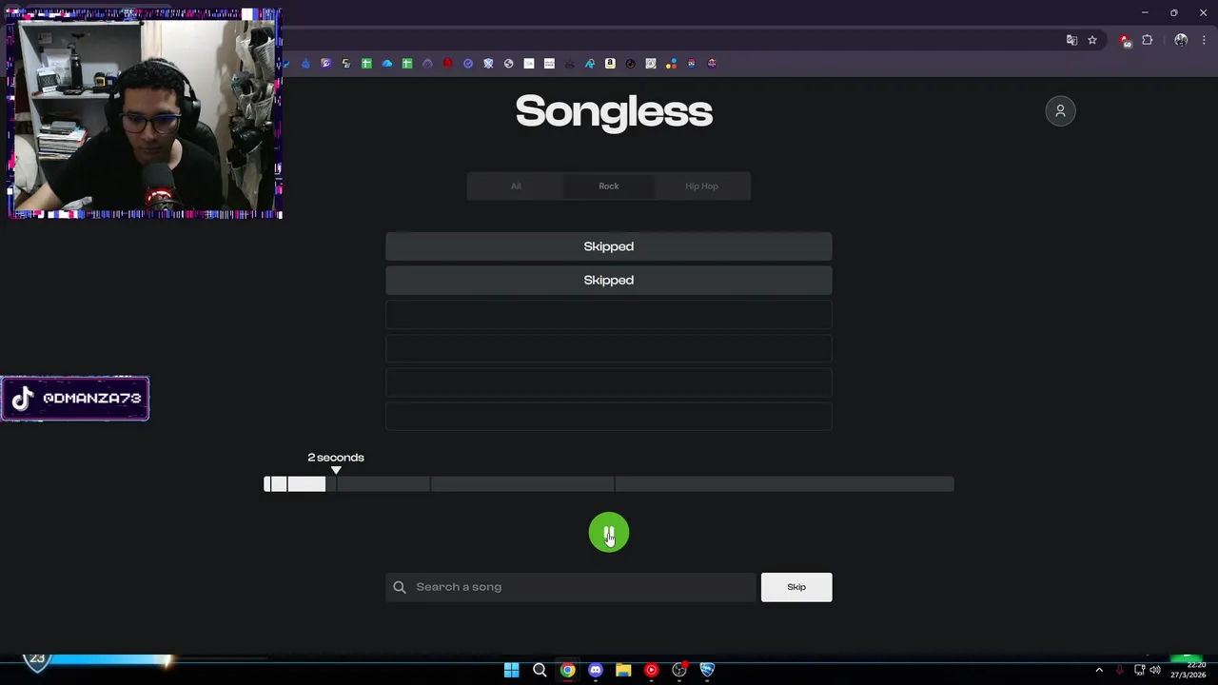Open Rocket League from taskbar
Viewport: 1218px width, 685px height.
pyautogui.click(x=707, y=670)
